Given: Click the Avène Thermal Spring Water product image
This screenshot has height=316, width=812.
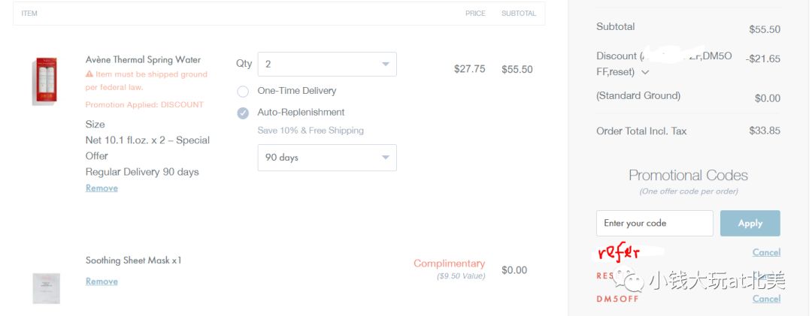Looking at the screenshot, I should click(x=47, y=80).
